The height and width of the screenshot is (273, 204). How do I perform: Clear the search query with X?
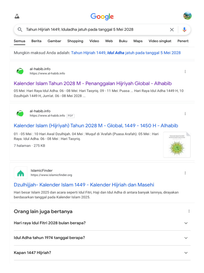pyautogui.click(x=172, y=30)
